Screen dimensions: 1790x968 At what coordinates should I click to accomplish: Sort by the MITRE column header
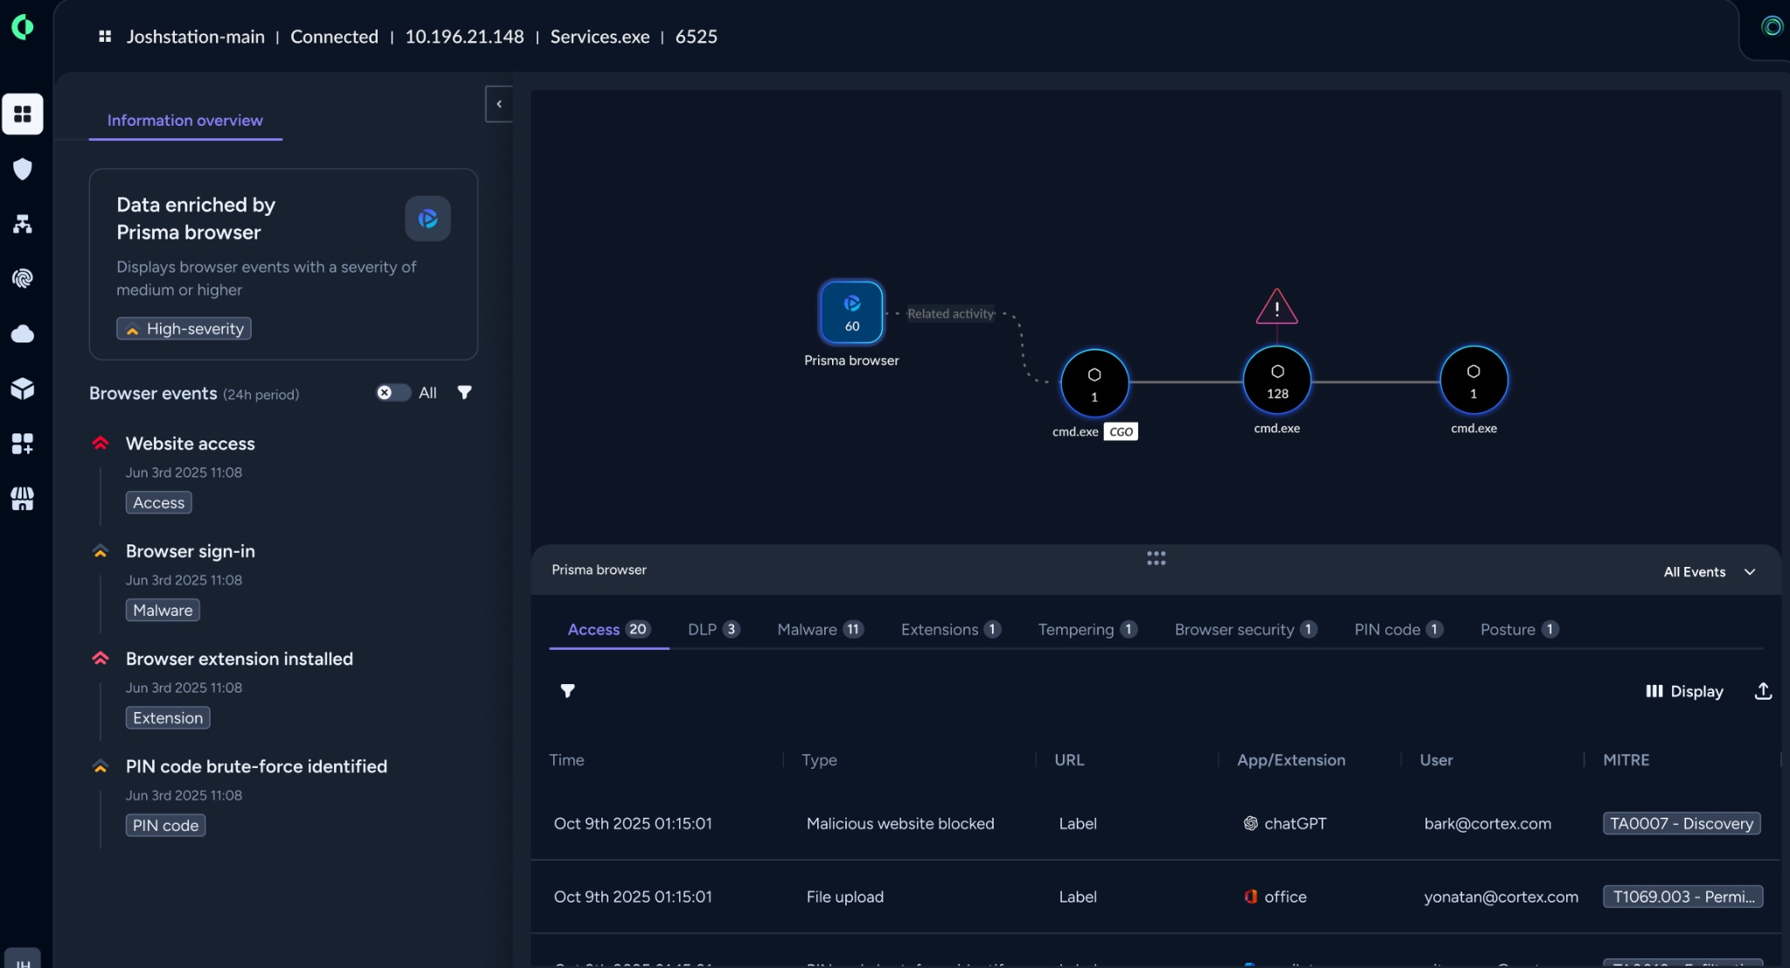(x=1626, y=759)
